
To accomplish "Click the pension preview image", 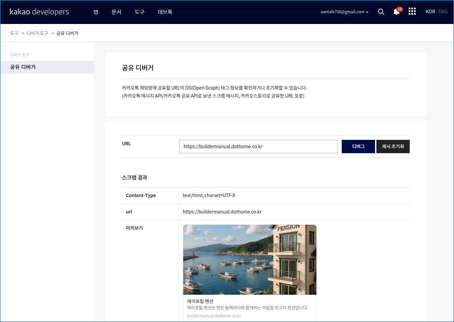I will 249,259.
